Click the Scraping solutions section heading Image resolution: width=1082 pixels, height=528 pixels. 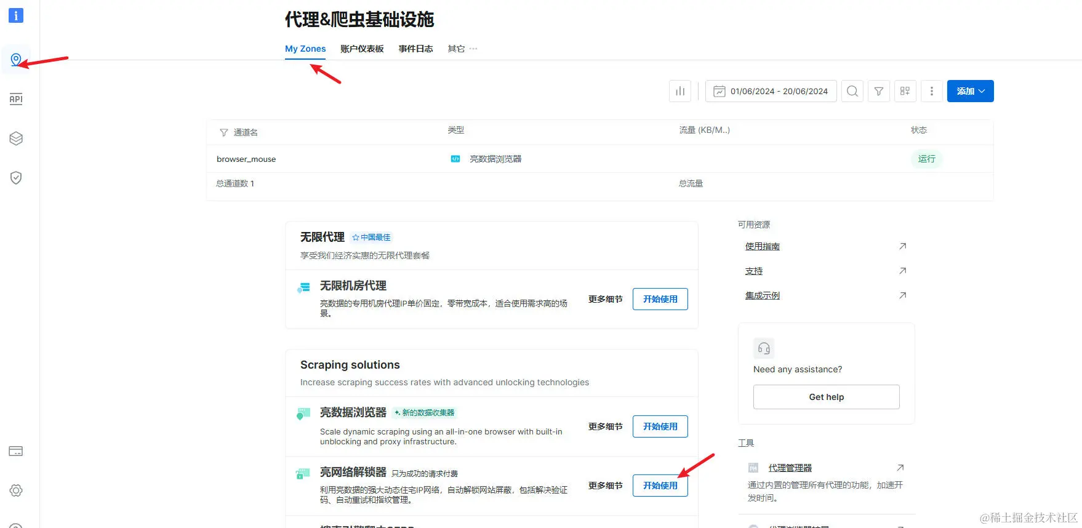tap(350, 365)
